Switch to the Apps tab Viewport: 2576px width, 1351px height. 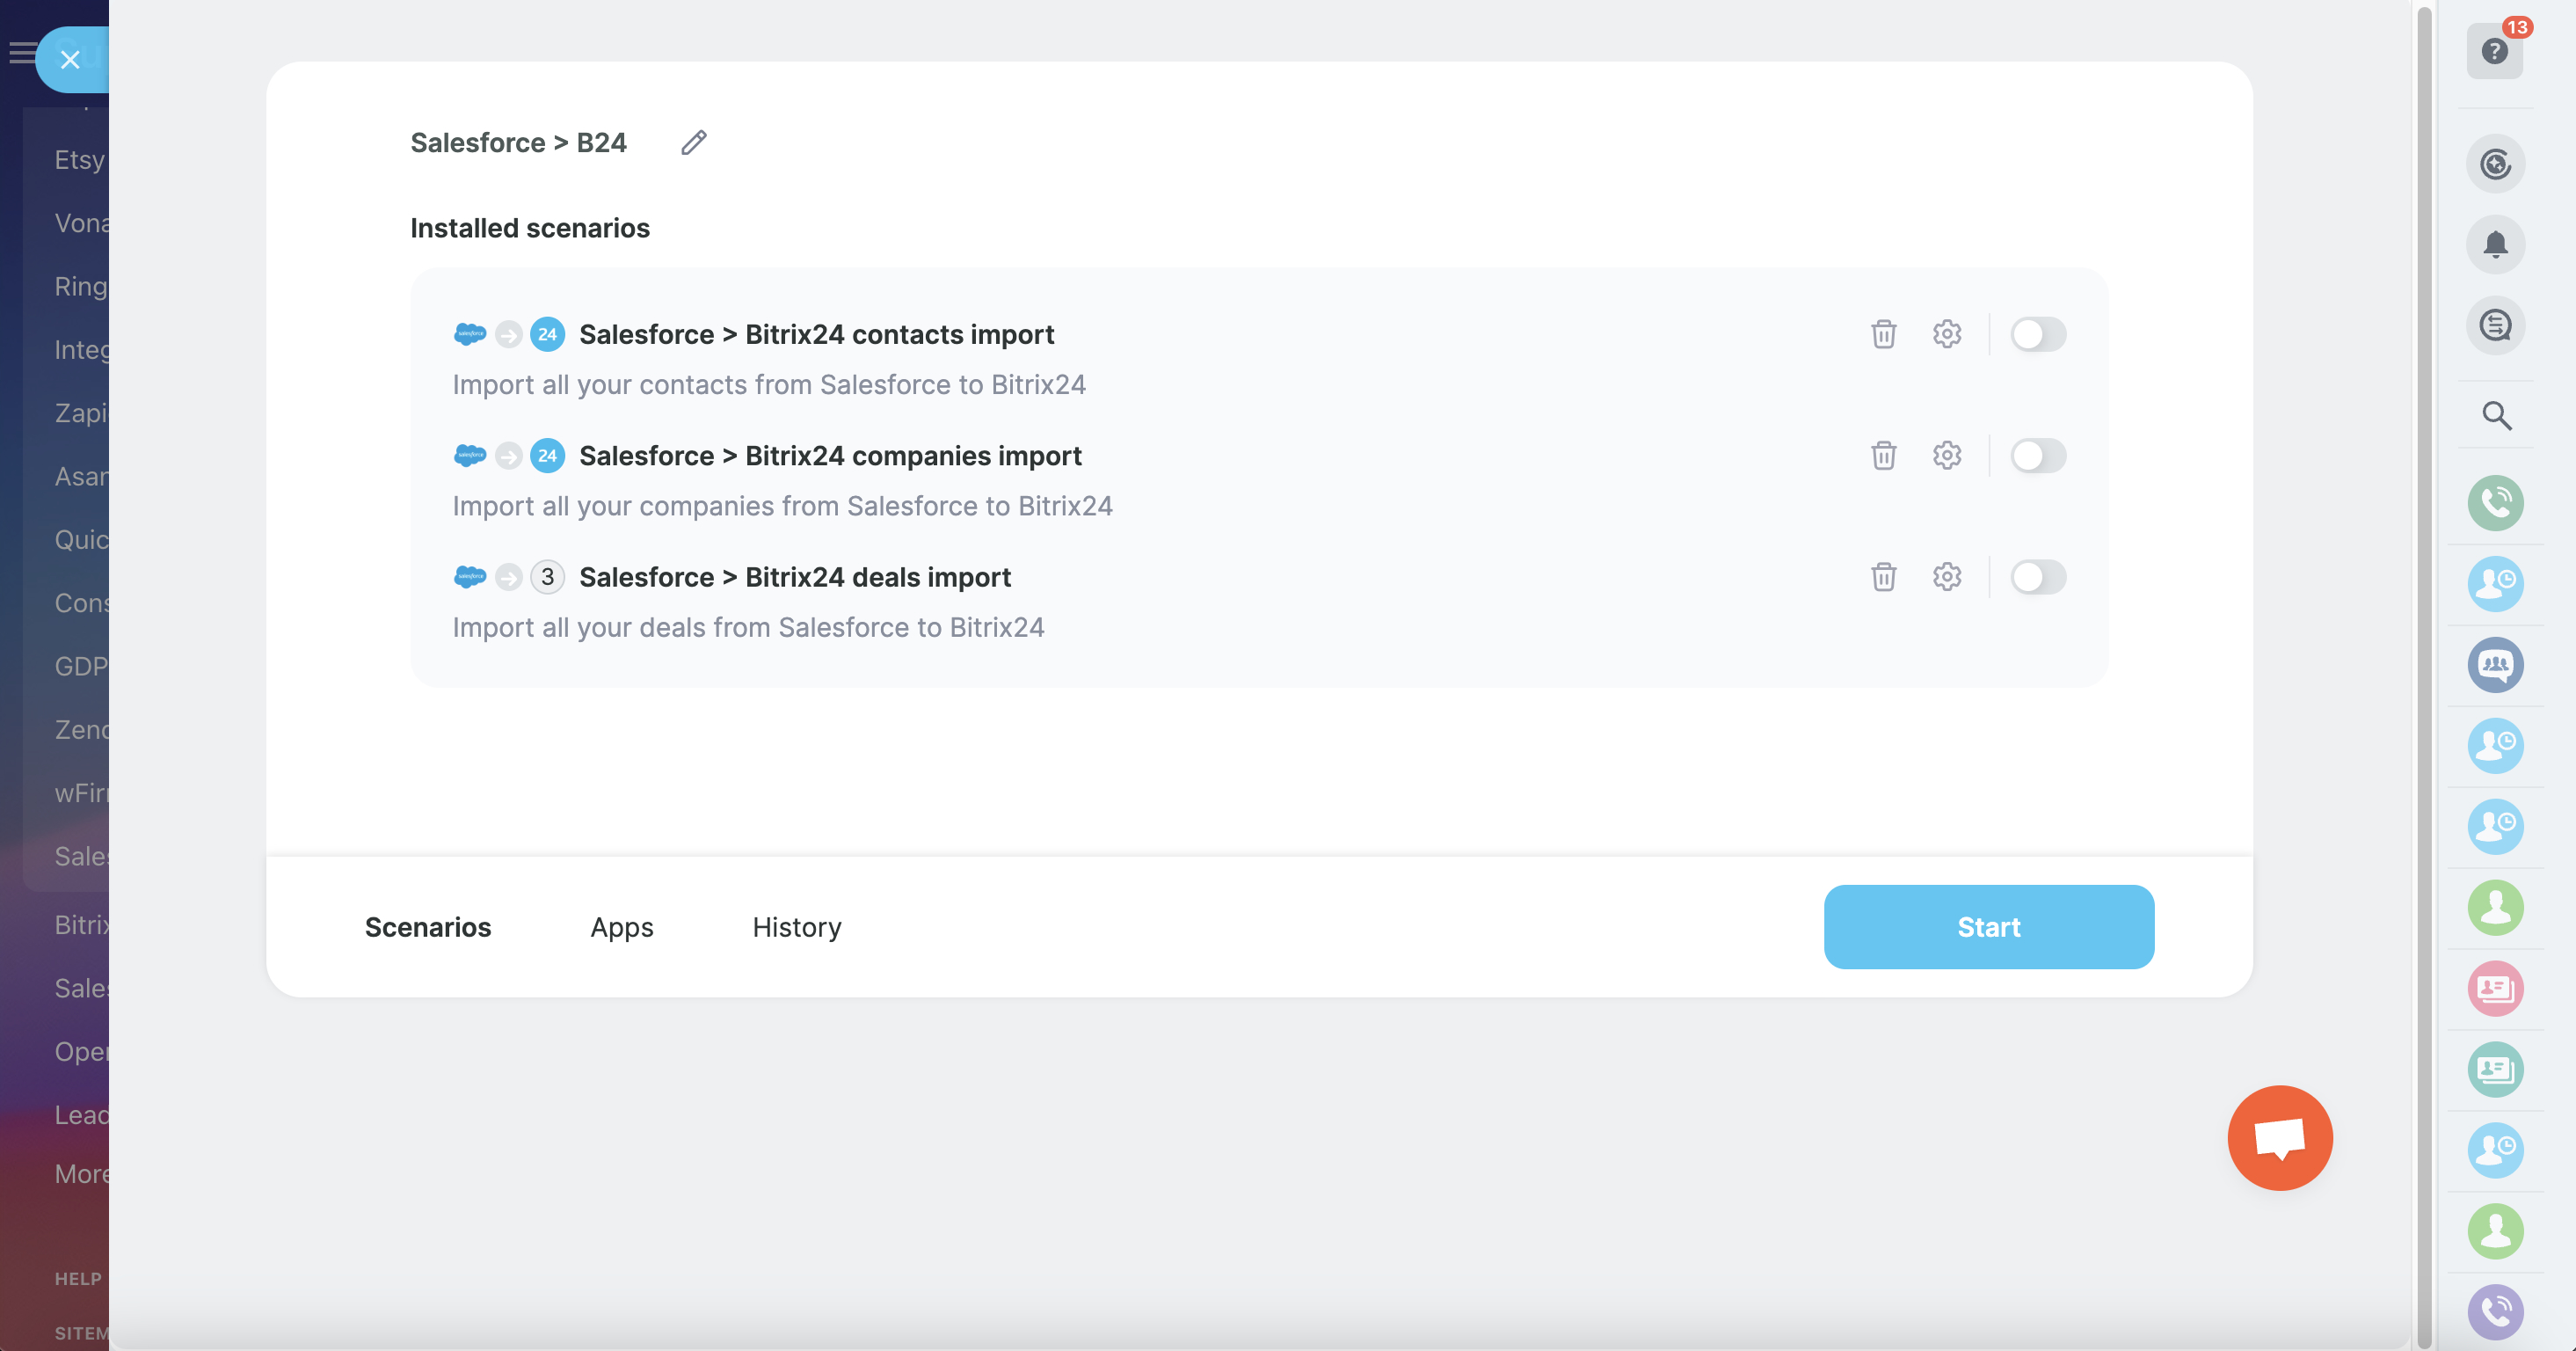point(621,927)
